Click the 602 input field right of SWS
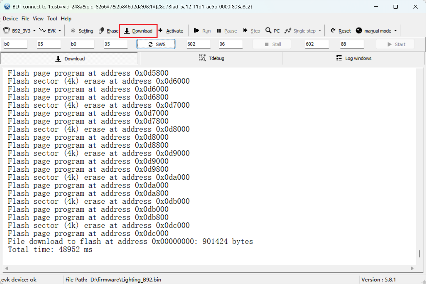Image resolution: width=426 pixels, height=284 pixels. (x=198, y=44)
